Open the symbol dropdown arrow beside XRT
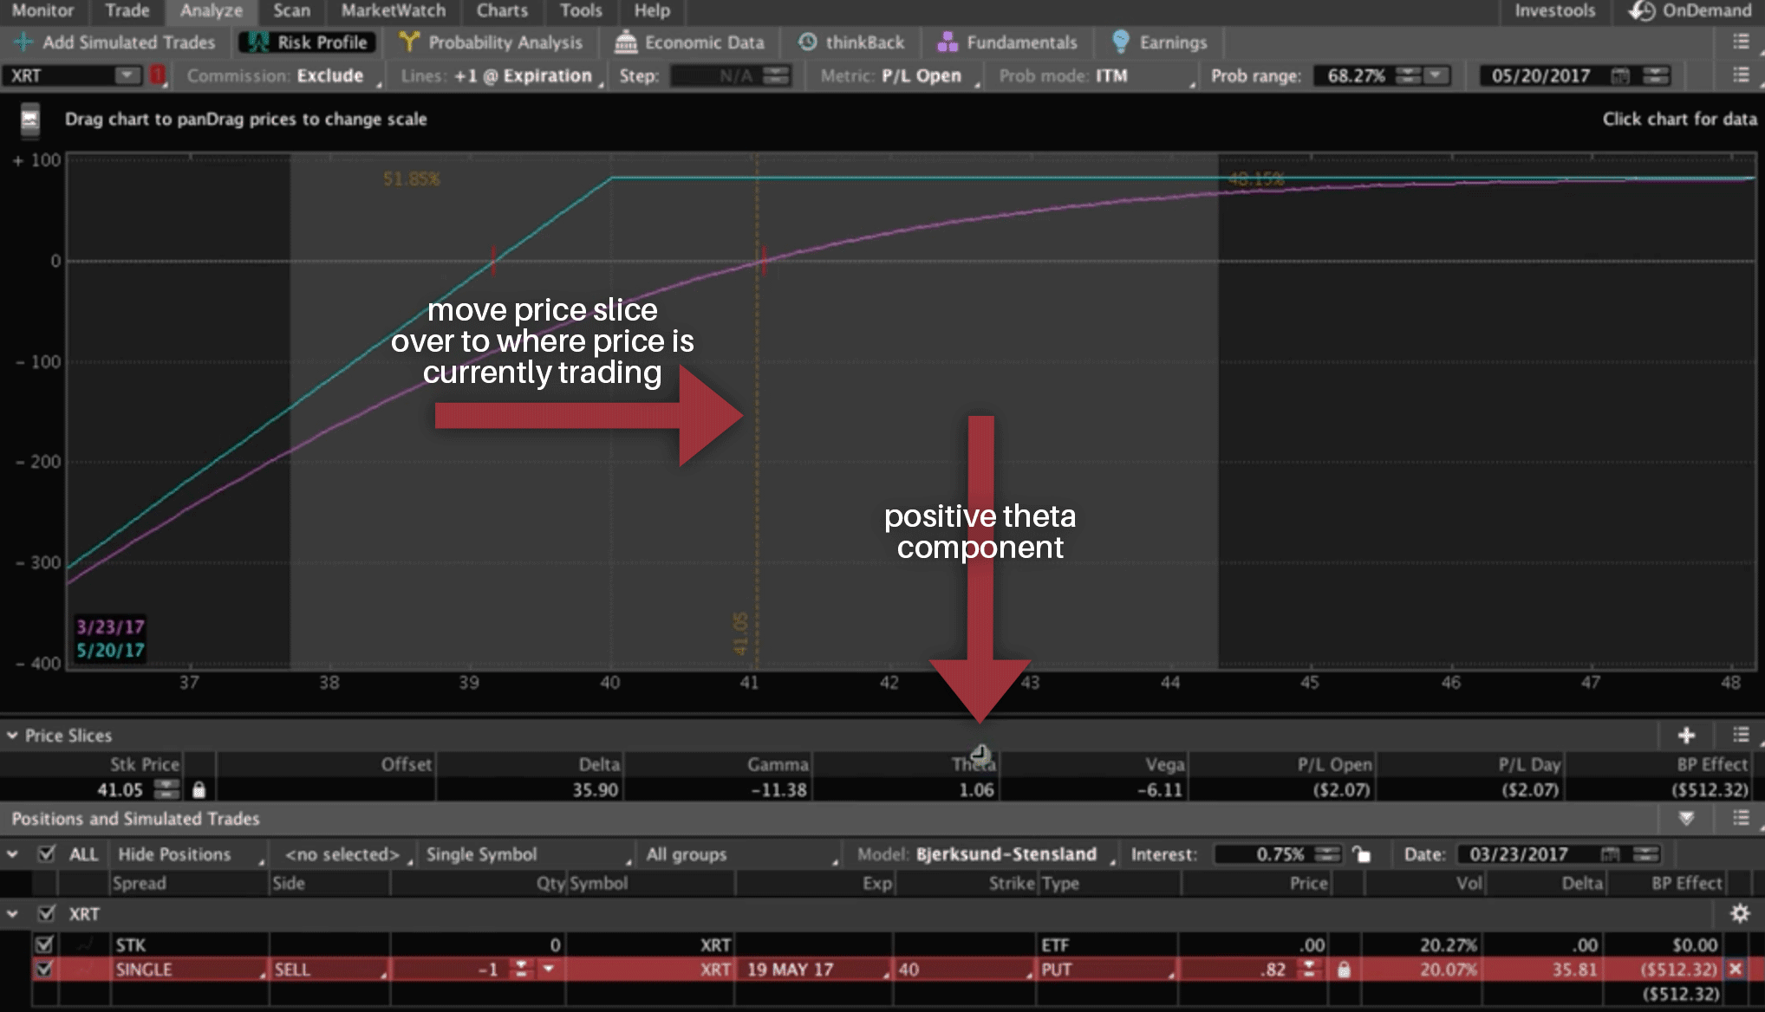 point(127,75)
